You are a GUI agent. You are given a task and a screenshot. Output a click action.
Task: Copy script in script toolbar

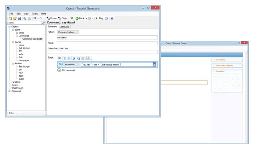[x=78, y=58]
